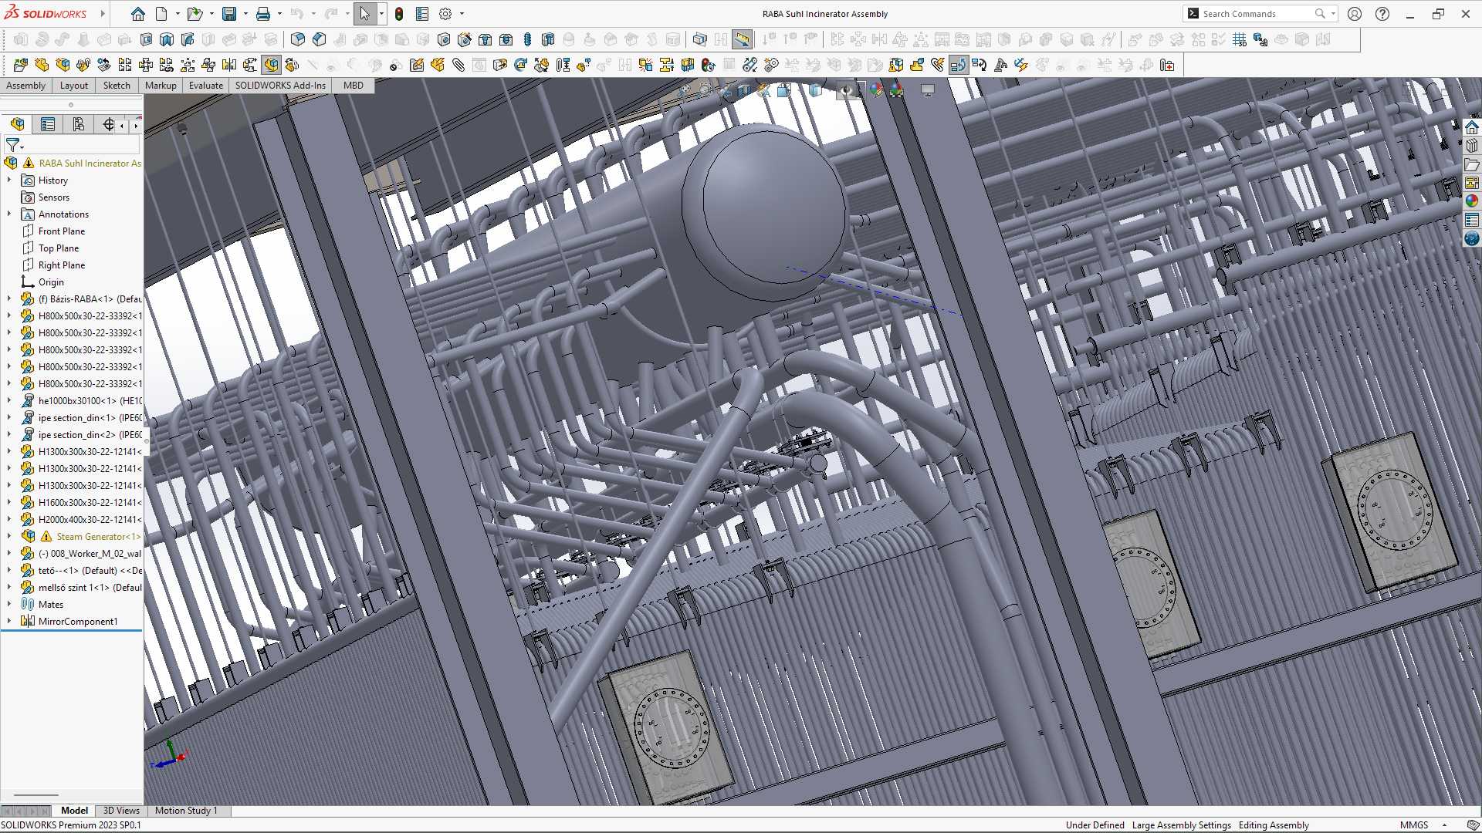Open ConfigurationManager tab in feature panel
The width and height of the screenshot is (1482, 833).
78,124
